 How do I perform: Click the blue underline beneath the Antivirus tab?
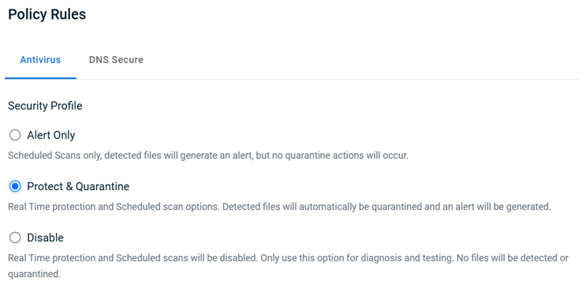click(x=40, y=78)
